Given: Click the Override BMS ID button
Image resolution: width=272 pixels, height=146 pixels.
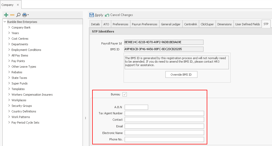Looking at the screenshot, I should tap(181, 75).
